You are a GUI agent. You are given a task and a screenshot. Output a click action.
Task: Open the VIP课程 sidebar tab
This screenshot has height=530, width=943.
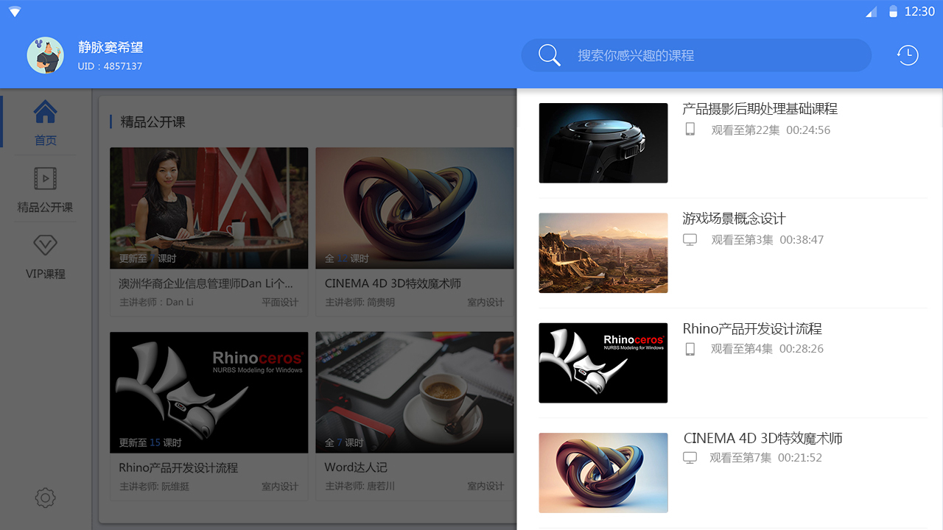[x=46, y=257]
